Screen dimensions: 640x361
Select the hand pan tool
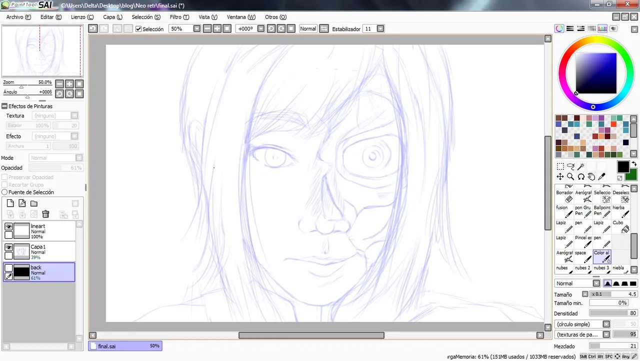click(x=591, y=177)
